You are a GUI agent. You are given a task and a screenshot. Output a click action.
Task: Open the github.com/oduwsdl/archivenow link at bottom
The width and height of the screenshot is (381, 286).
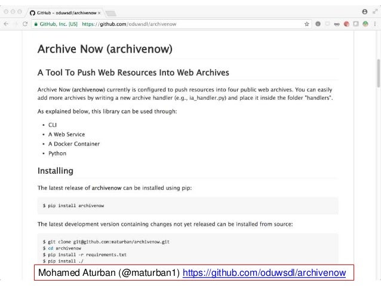264,273
